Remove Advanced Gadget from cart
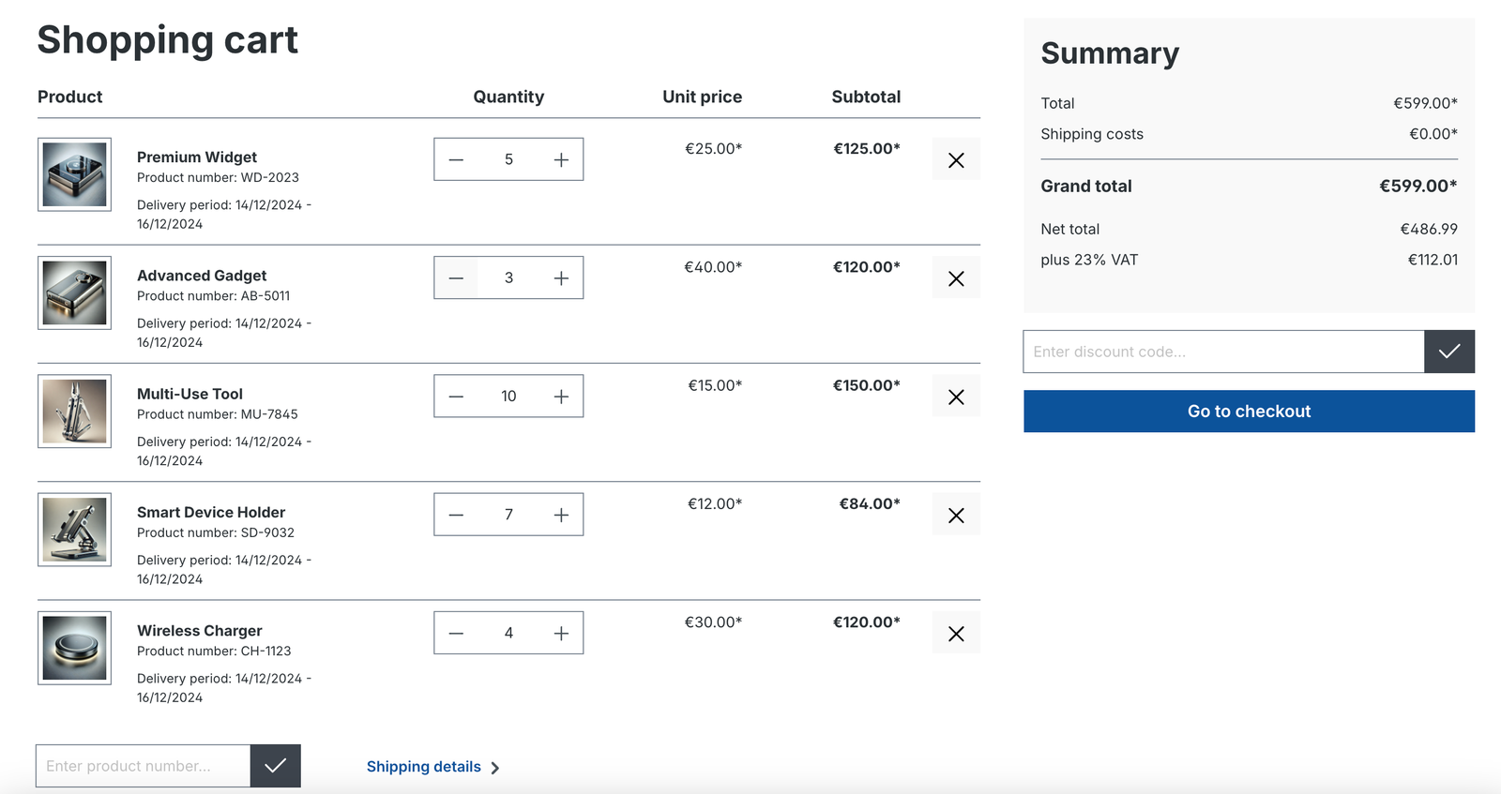 pos(956,278)
